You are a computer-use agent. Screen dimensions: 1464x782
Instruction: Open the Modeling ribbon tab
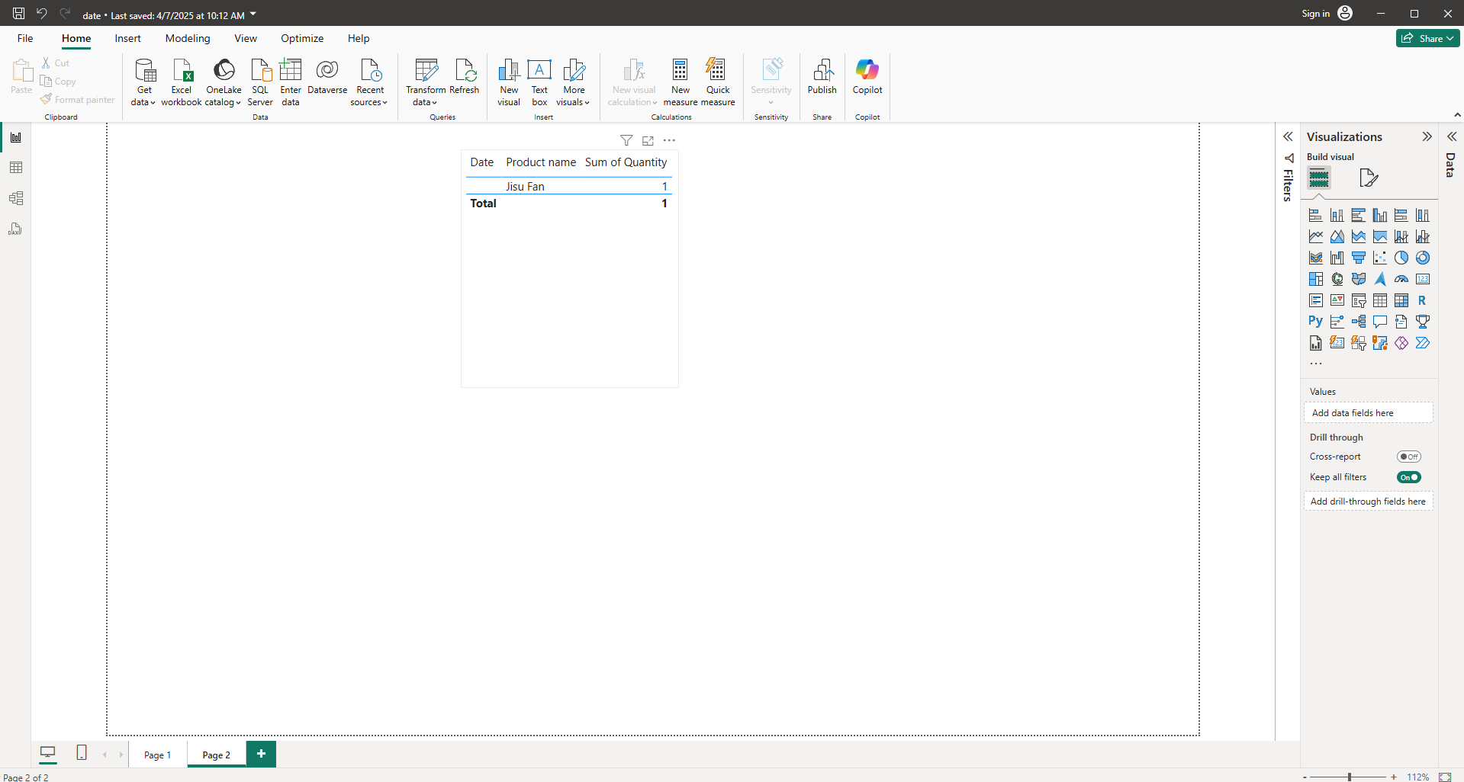[188, 38]
